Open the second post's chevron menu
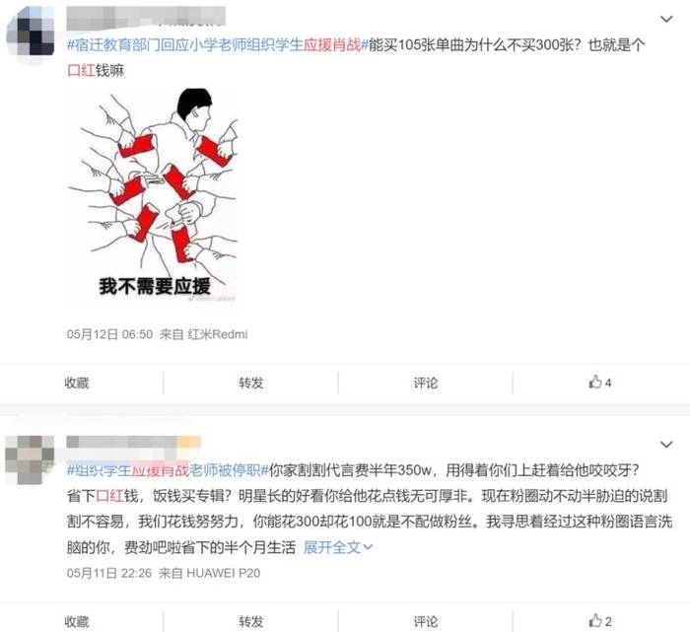 coord(666,445)
